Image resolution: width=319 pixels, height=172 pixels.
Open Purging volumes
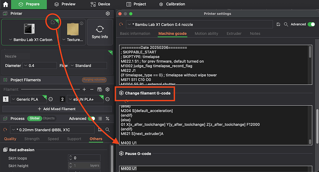click(x=94, y=80)
